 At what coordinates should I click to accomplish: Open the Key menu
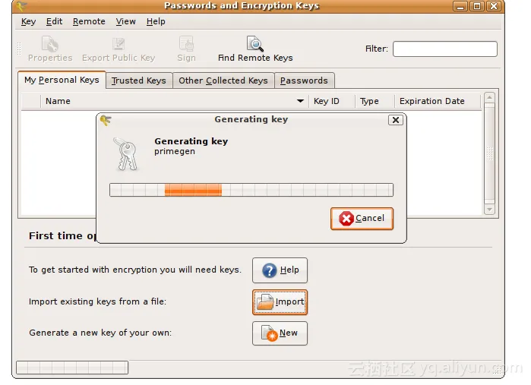coord(28,22)
